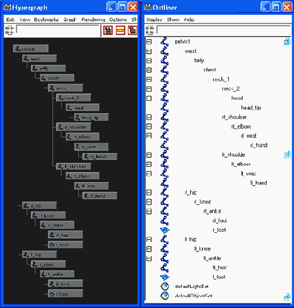This screenshot has height=308, width=294.
Task: Collapse the waist branch in Outliner
Action: point(149,51)
